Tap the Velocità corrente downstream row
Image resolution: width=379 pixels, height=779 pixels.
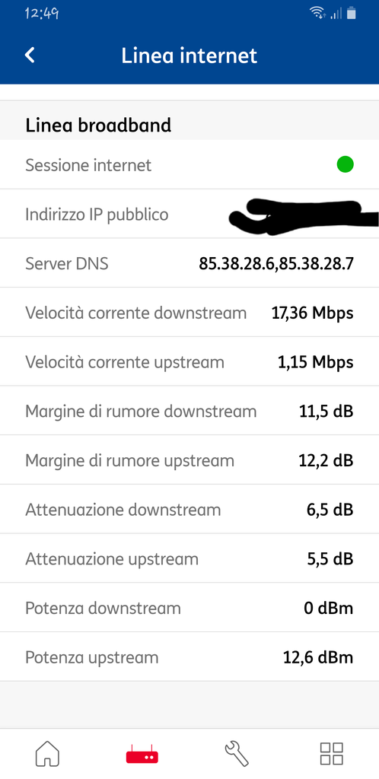[x=189, y=313]
